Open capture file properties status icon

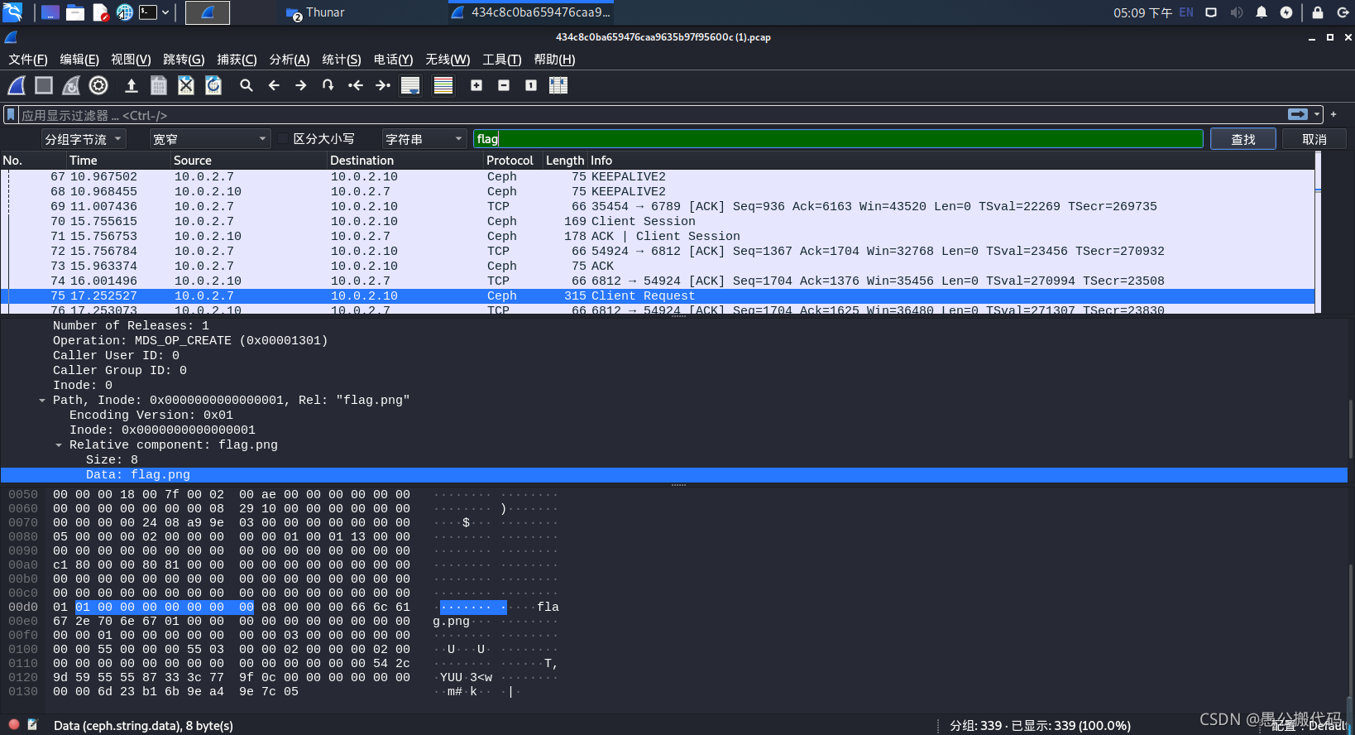32,724
